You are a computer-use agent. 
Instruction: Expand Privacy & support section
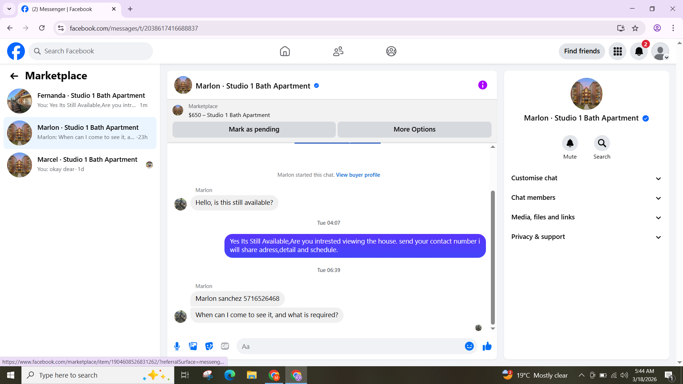(586, 237)
